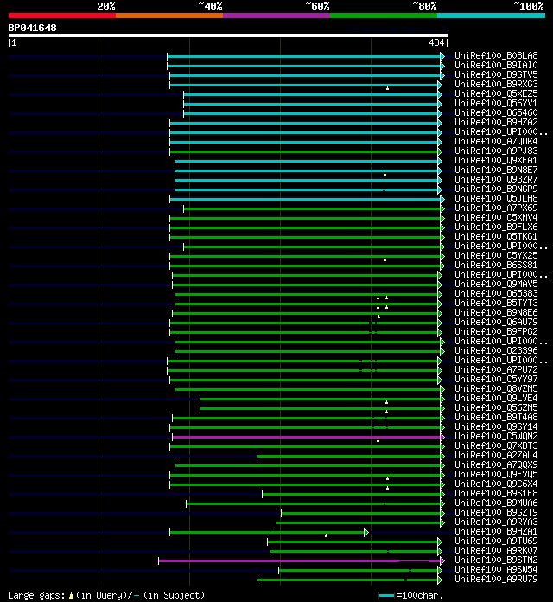Select hit UniRef100_B9FPG2
The image size is (553, 602).
tap(496, 332)
